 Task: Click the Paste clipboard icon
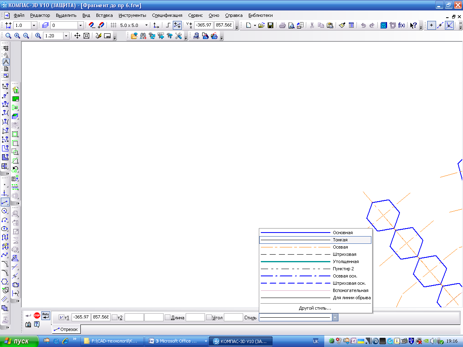point(330,25)
